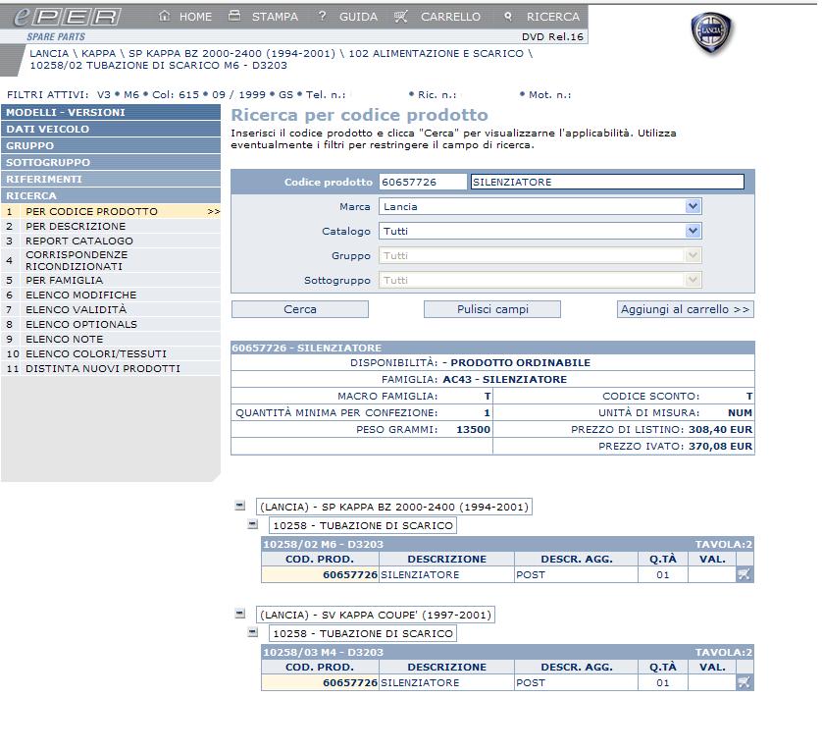Image resolution: width=822 pixels, height=752 pixels.
Task: Click the home house icon
Action: 164,16
